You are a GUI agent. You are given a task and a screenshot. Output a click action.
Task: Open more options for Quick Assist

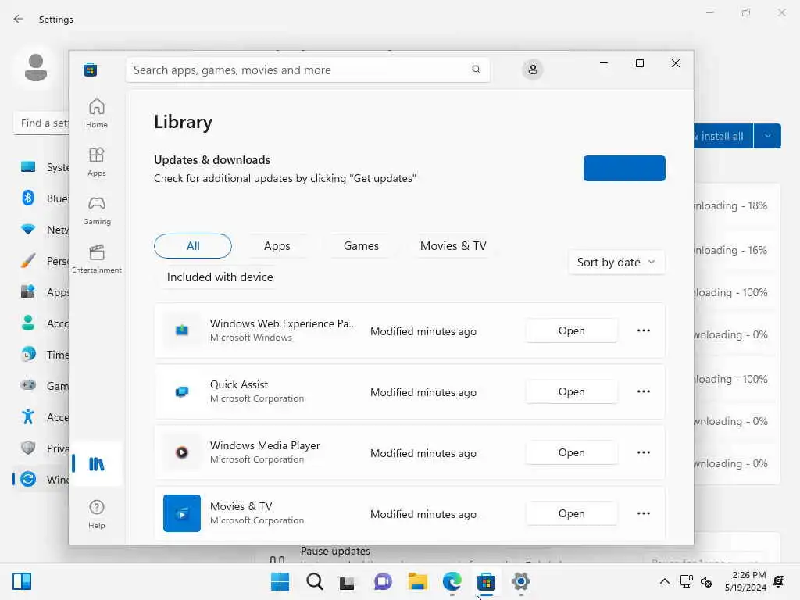(x=644, y=391)
